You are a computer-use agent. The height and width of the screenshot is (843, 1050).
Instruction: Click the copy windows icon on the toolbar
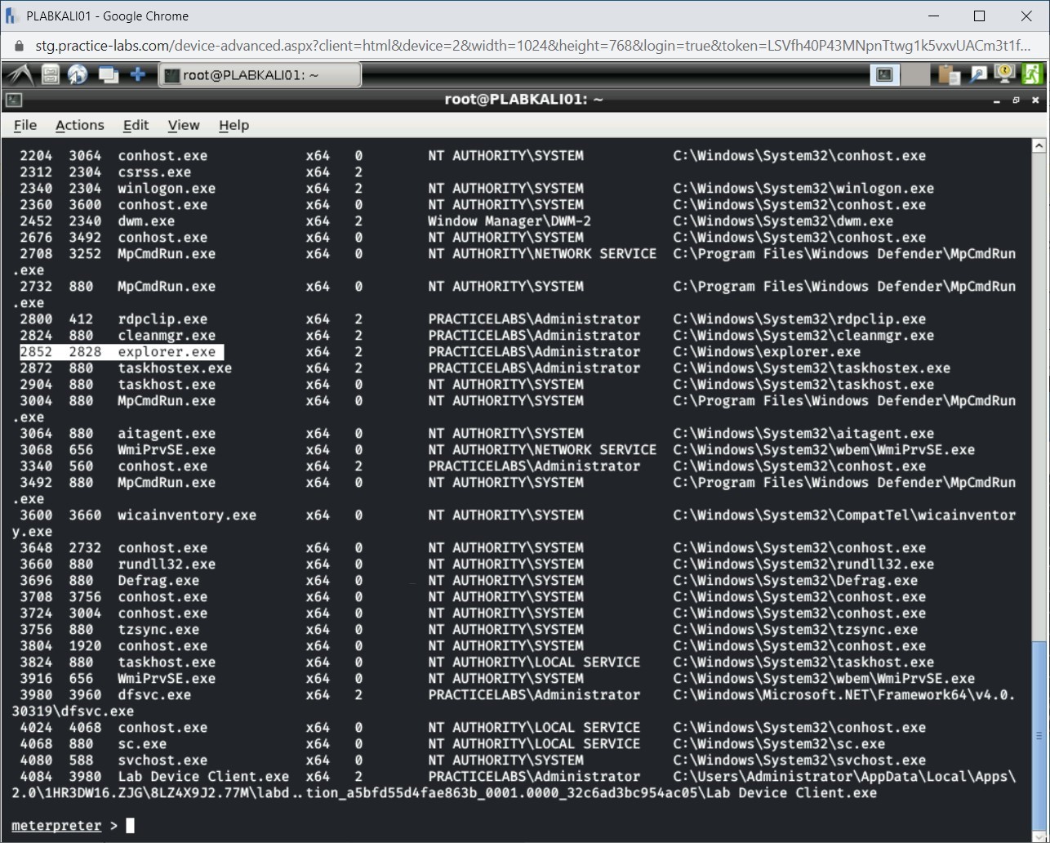(108, 74)
